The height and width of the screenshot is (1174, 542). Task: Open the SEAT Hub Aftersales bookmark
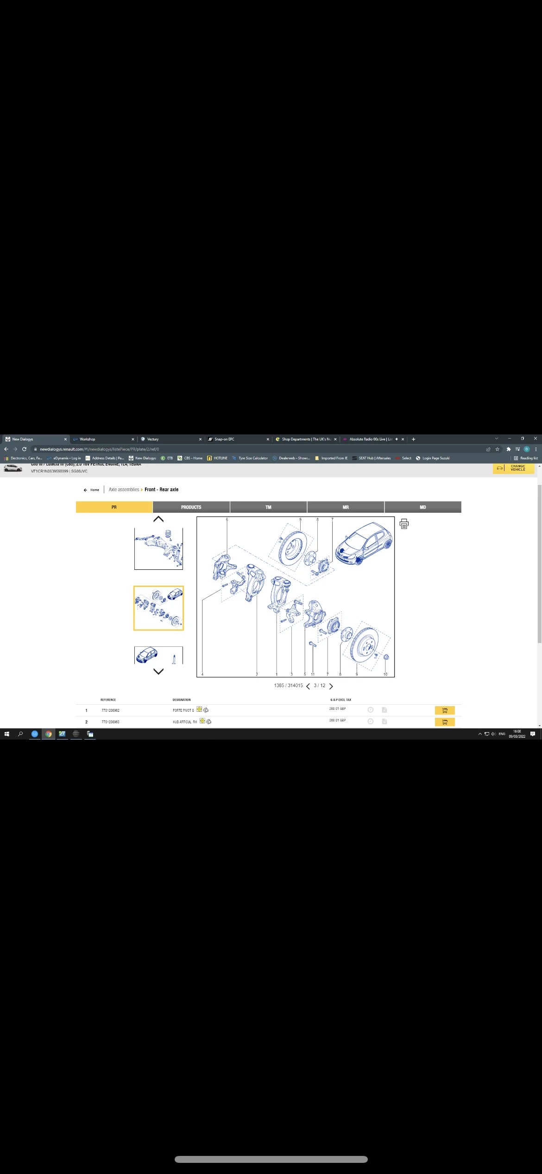click(372, 458)
